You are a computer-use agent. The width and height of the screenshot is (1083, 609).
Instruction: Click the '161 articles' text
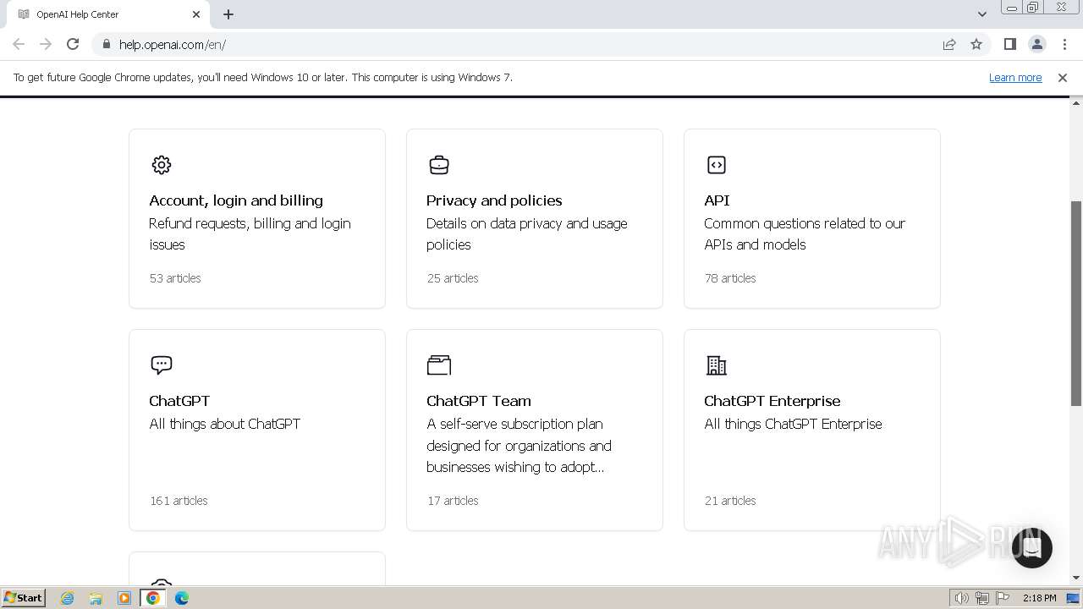click(179, 501)
